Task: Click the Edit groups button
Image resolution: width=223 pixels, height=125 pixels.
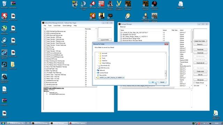Action: (200, 80)
